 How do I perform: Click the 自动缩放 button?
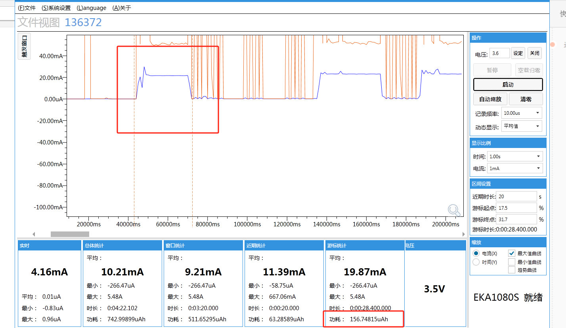tap(490, 99)
